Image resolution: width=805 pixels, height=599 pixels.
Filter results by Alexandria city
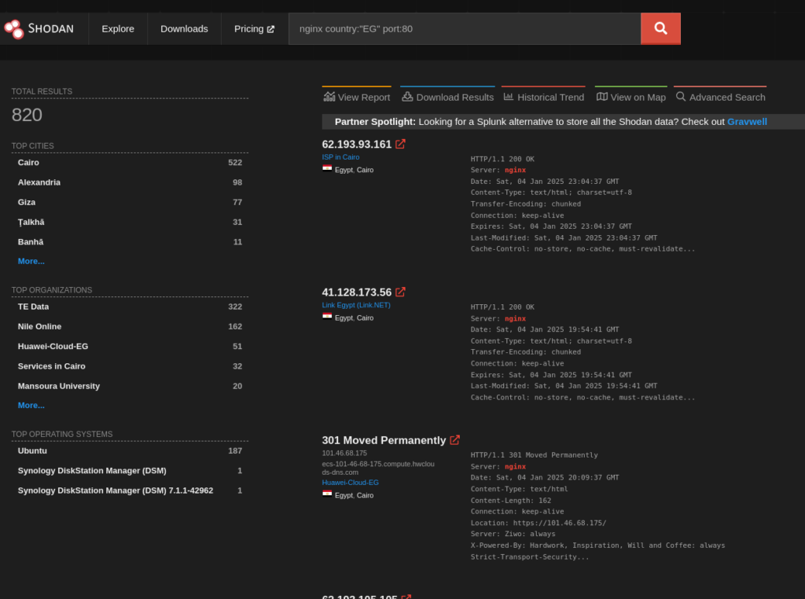coord(39,182)
